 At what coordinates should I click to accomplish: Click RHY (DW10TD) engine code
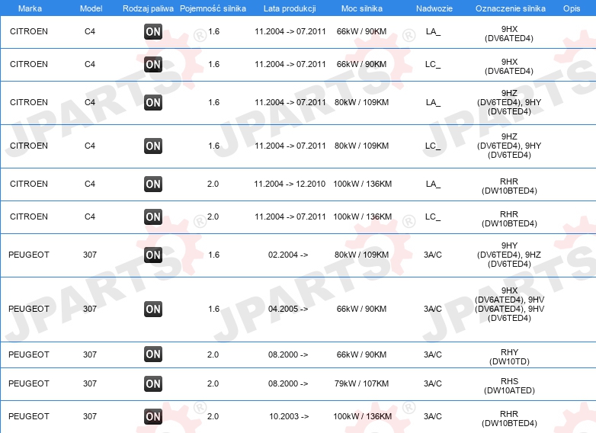click(509, 357)
